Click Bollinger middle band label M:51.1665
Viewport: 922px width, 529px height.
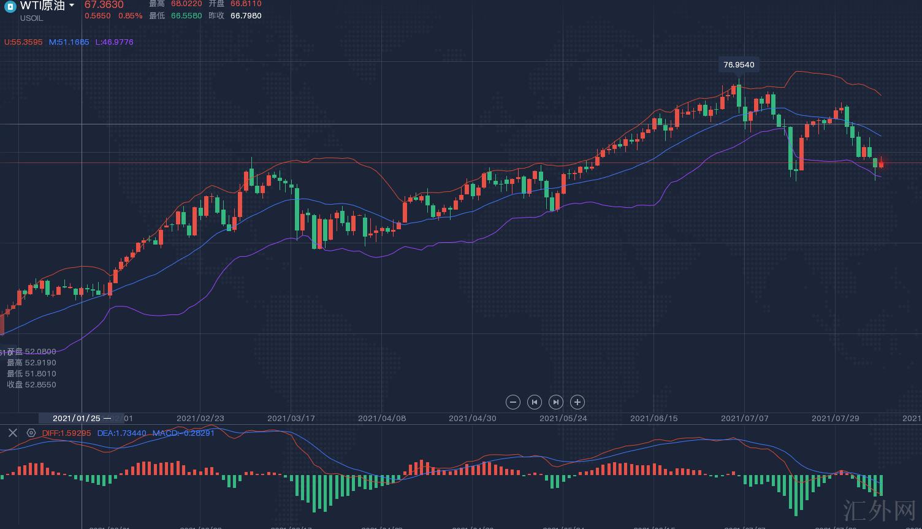(x=69, y=42)
